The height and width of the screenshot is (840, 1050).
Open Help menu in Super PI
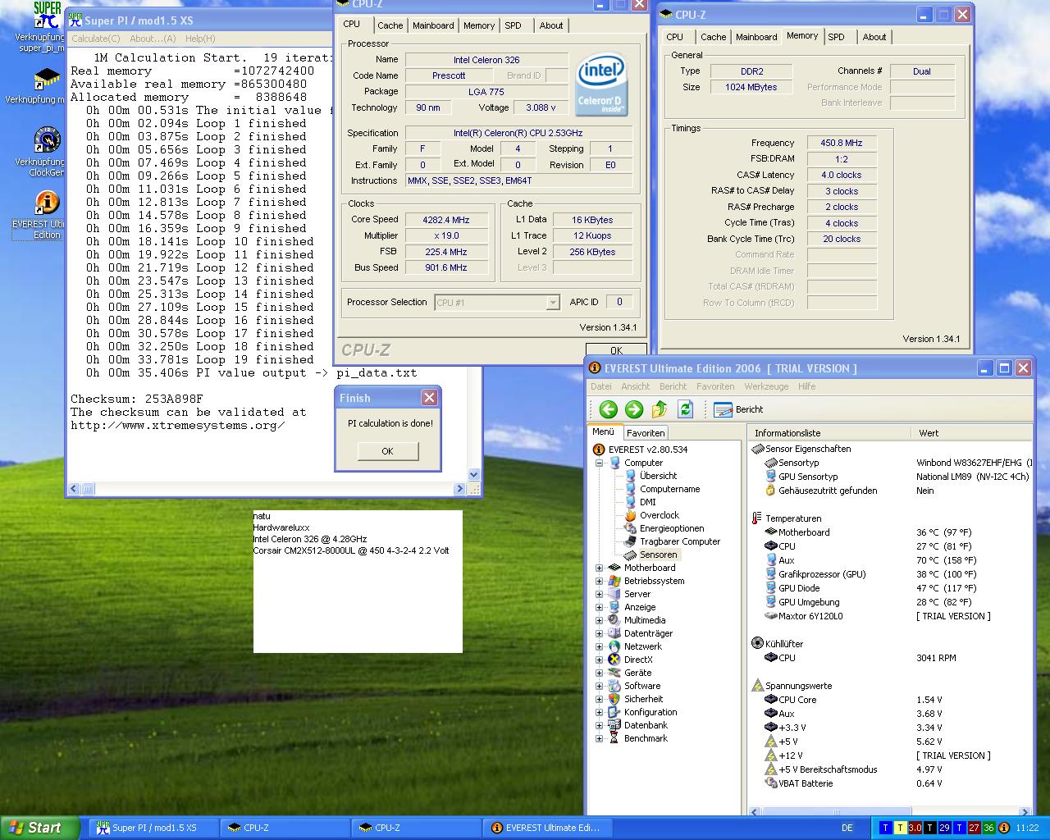(x=200, y=39)
